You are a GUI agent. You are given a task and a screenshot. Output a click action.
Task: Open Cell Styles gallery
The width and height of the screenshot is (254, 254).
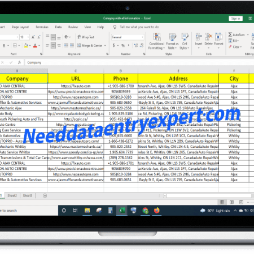click(x=185, y=41)
